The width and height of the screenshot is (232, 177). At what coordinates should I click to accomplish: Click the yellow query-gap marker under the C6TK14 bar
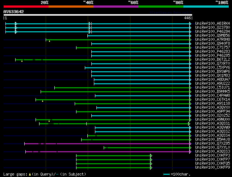[x=43, y=101]
